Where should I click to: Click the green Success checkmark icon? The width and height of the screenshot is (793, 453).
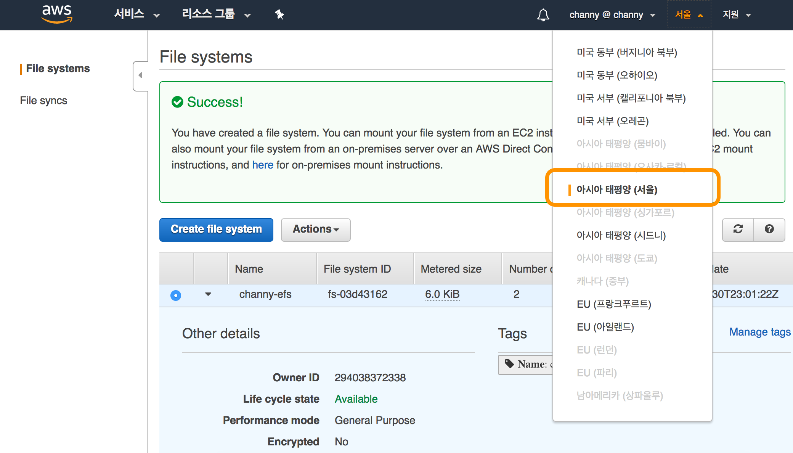pos(177,102)
